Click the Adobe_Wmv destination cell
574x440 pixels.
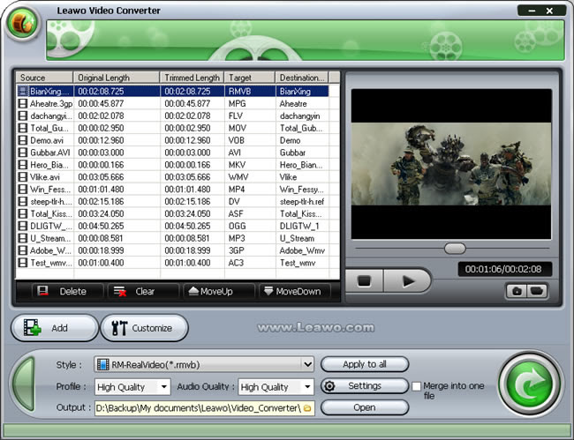(302, 250)
